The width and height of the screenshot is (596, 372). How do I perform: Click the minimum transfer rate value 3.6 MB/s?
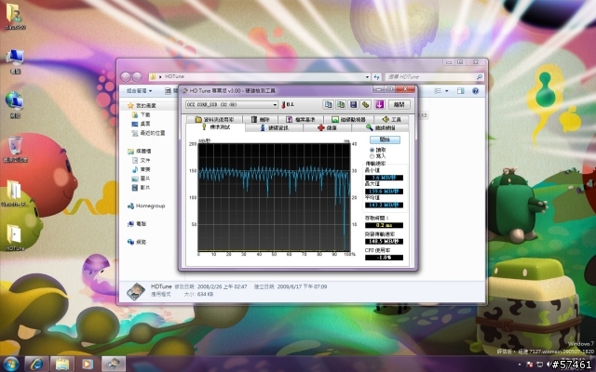pos(384,178)
